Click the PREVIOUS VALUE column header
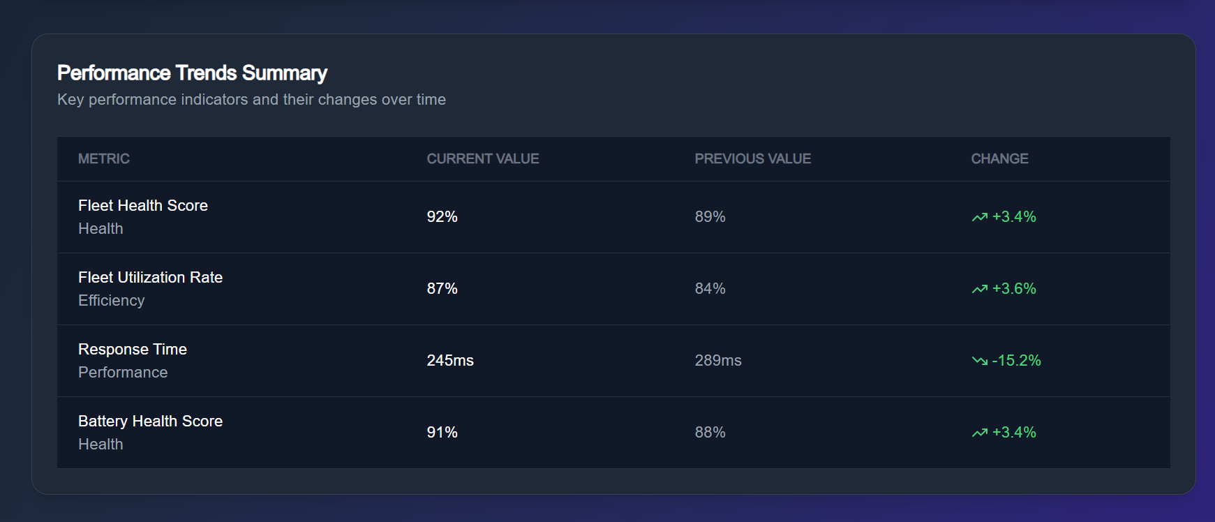Image resolution: width=1215 pixels, height=522 pixels. 752,158
